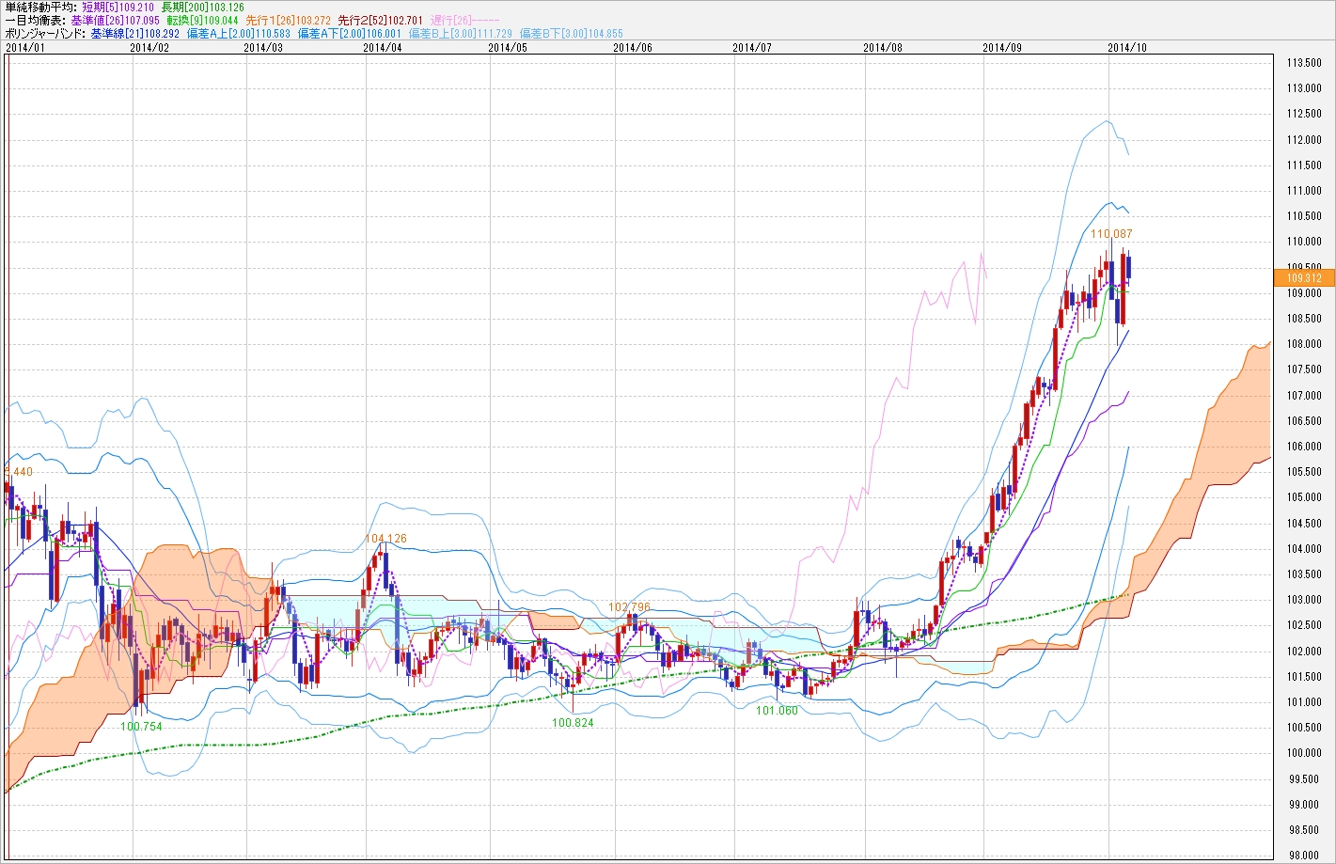The image size is (1336, 864).
Task: Select the 長期[200] moving average legend
Action: pyautogui.click(x=202, y=8)
